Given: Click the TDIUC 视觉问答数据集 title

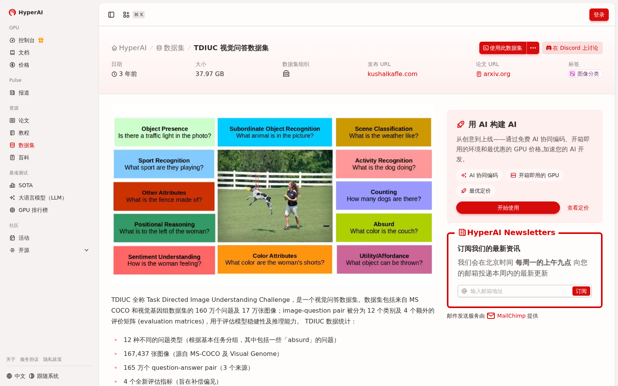Looking at the screenshot, I should [x=231, y=48].
